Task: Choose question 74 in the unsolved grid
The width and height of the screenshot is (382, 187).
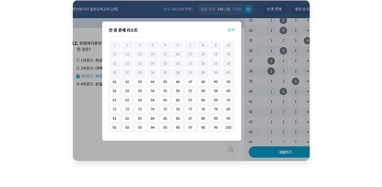Action: [152, 109]
